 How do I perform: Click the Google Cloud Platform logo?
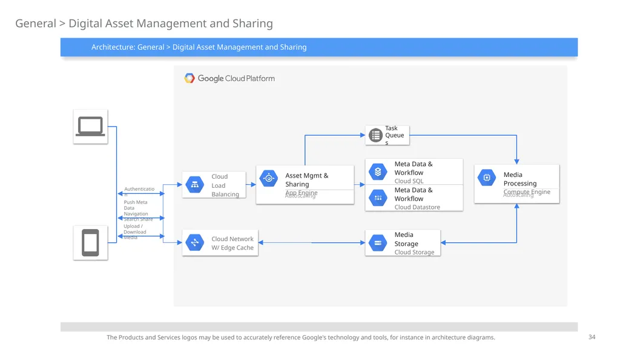(190, 78)
